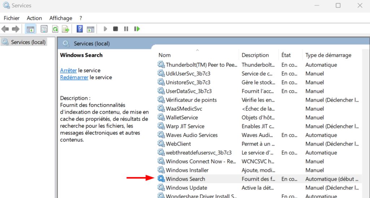The width and height of the screenshot is (370, 198).
Task: Select the Windows Update service name
Action: 186,188
